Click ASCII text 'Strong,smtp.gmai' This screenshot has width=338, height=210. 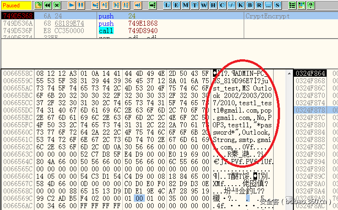[x=242, y=140]
